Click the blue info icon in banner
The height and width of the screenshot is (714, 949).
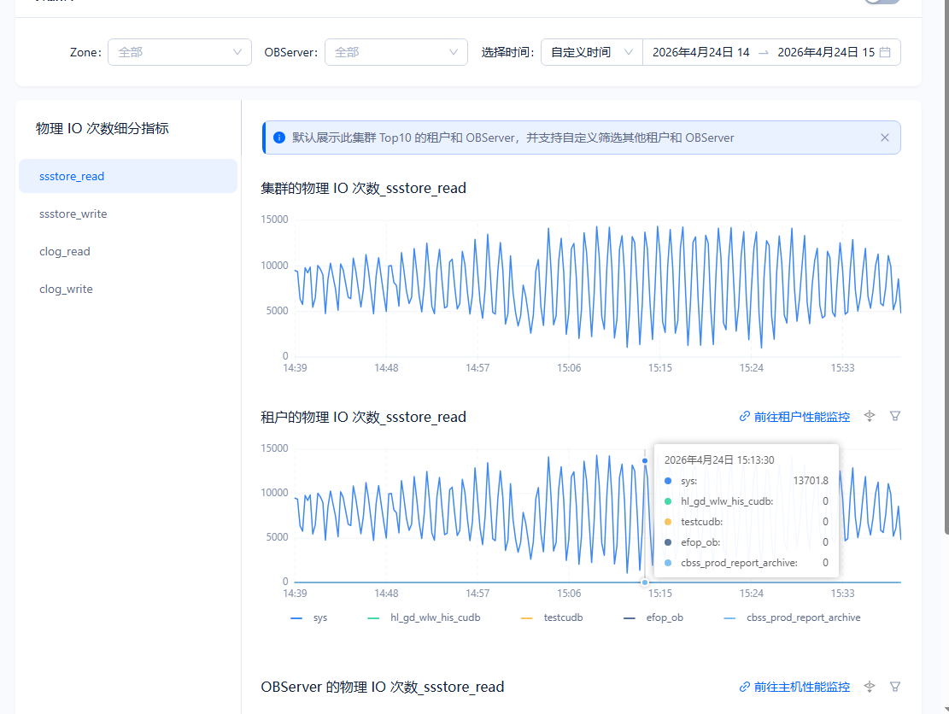click(278, 138)
